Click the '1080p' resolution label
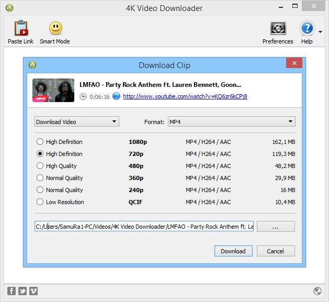Image resolution: width=329 pixels, height=302 pixels. click(138, 142)
